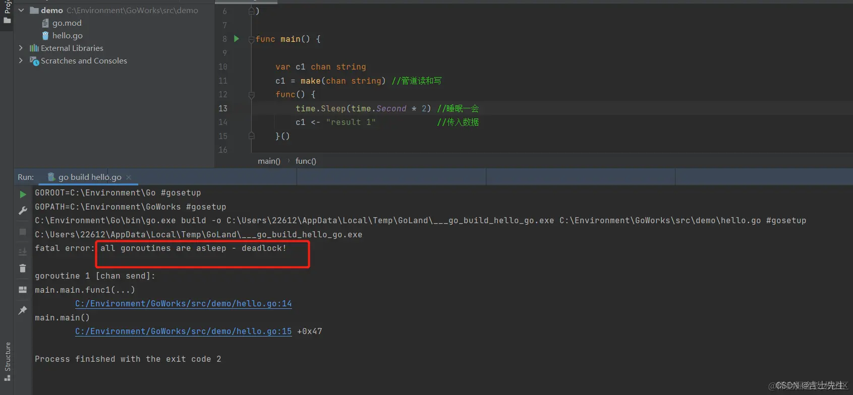The image size is (853, 395).
Task: Click the 'all goroutines are asleep - deadlock!' text
Action: pyautogui.click(x=193, y=248)
